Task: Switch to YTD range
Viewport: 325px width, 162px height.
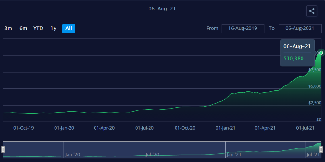Action: click(38, 29)
